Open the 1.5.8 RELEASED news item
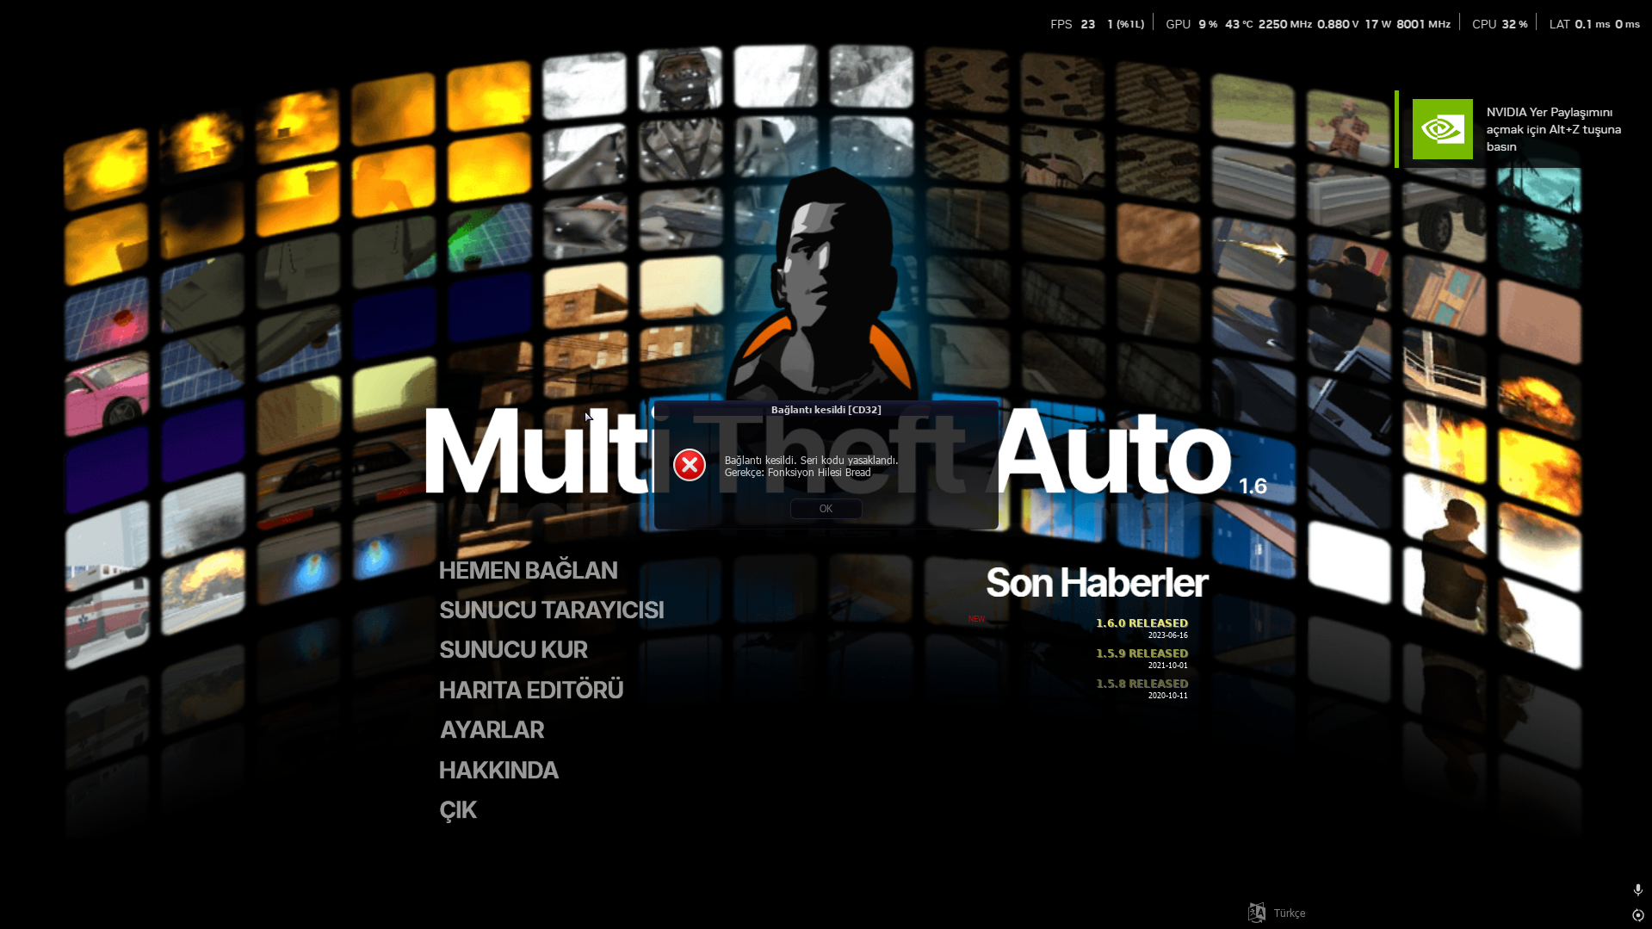 point(1142,683)
